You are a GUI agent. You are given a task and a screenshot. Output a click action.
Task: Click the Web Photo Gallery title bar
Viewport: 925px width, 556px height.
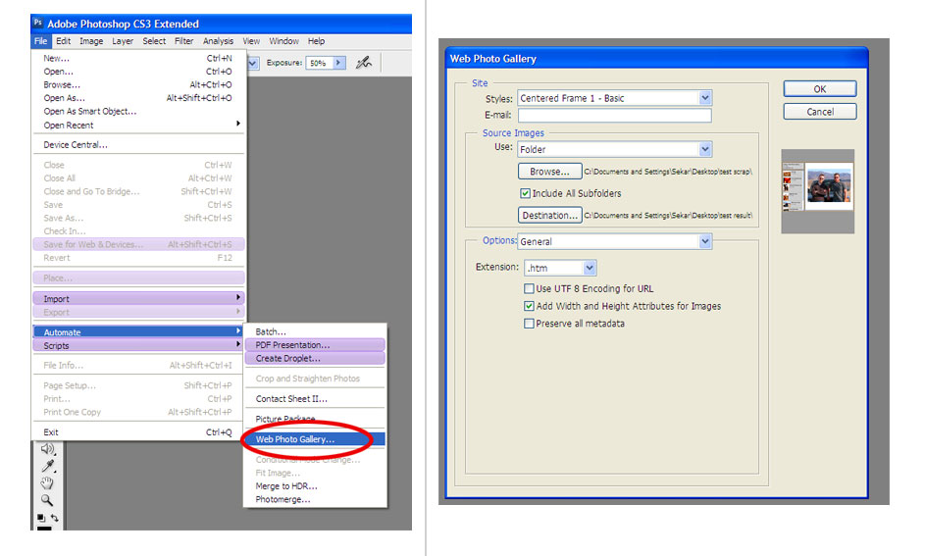pyautogui.click(x=656, y=59)
